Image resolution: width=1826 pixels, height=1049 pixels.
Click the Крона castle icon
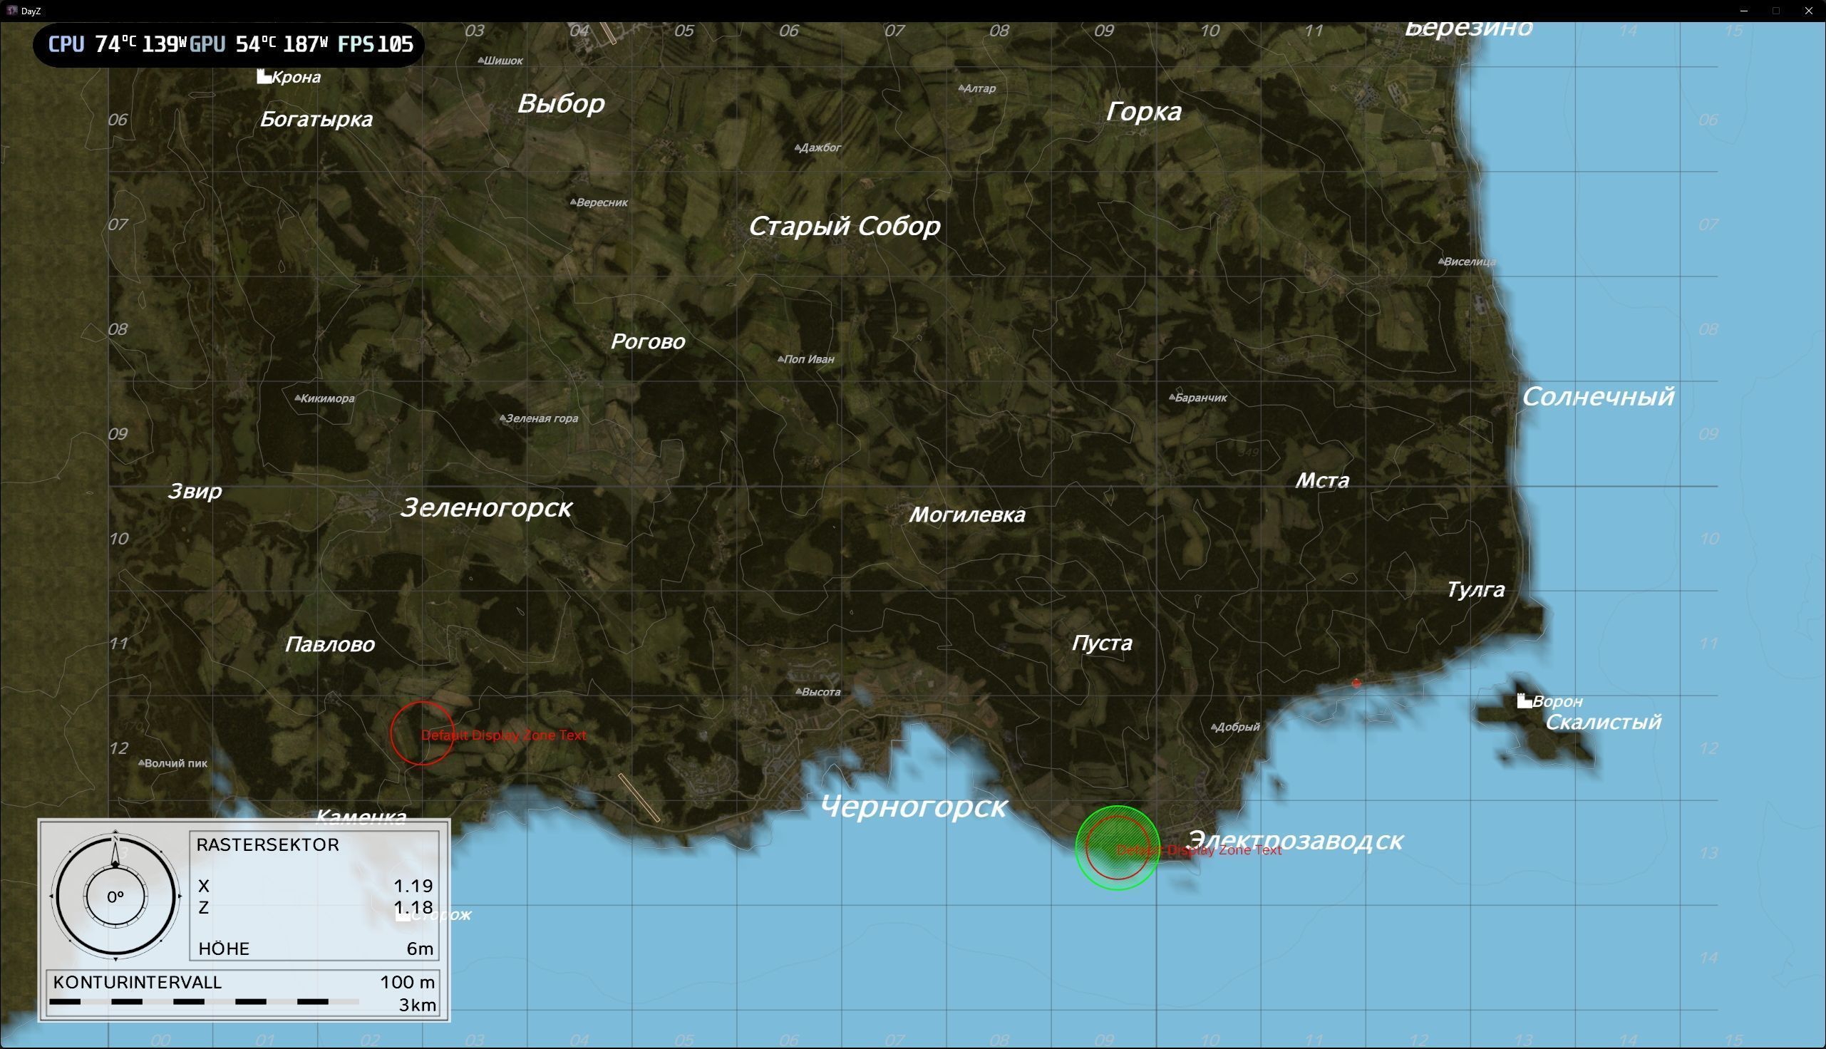point(264,77)
